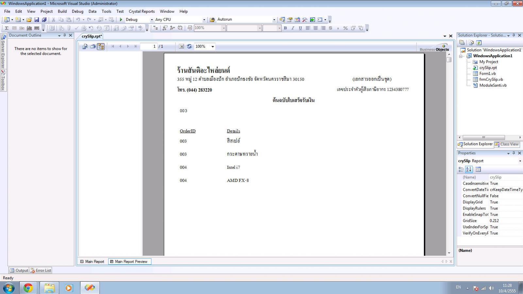This screenshot has width=523, height=294.
Task: Open the Debug menu
Action: coord(77,11)
